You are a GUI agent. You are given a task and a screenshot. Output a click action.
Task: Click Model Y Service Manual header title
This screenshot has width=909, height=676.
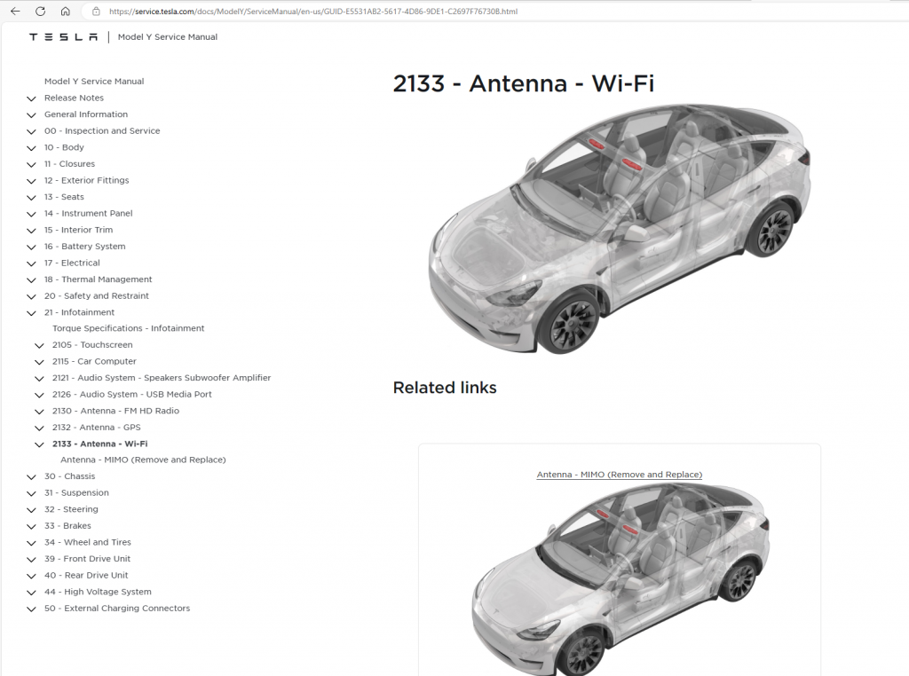coord(168,36)
